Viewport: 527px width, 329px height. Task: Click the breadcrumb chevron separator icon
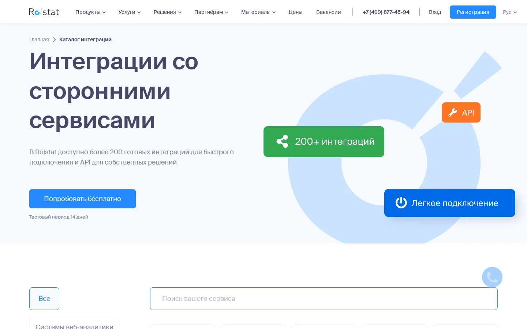(54, 39)
